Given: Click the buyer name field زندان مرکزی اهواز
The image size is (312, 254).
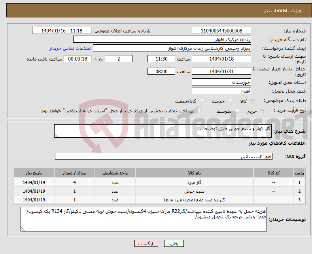Looking at the screenshot, I should tap(162, 40).
